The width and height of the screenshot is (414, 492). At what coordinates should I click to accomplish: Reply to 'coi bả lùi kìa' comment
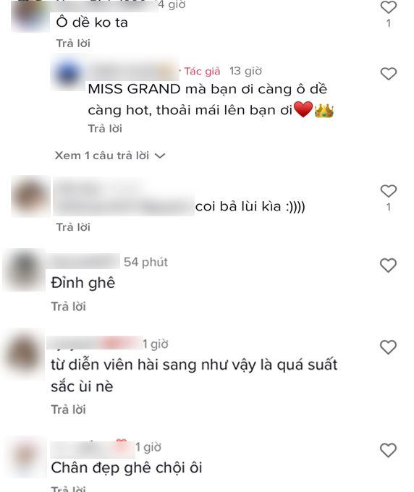point(73,227)
